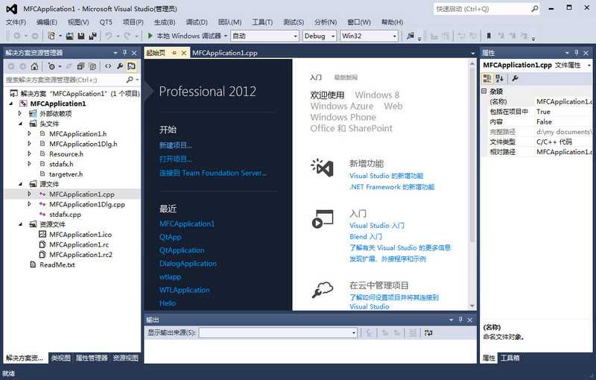Click the search magnifier icon in Solution Explorer
Screen dimensions: 596x380
pyautogui.click(x=130, y=80)
